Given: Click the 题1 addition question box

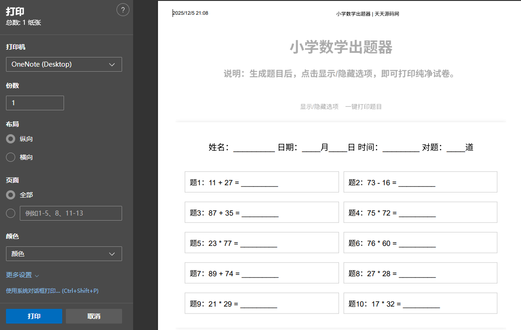Looking at the screenshot, I should point(261,182).
